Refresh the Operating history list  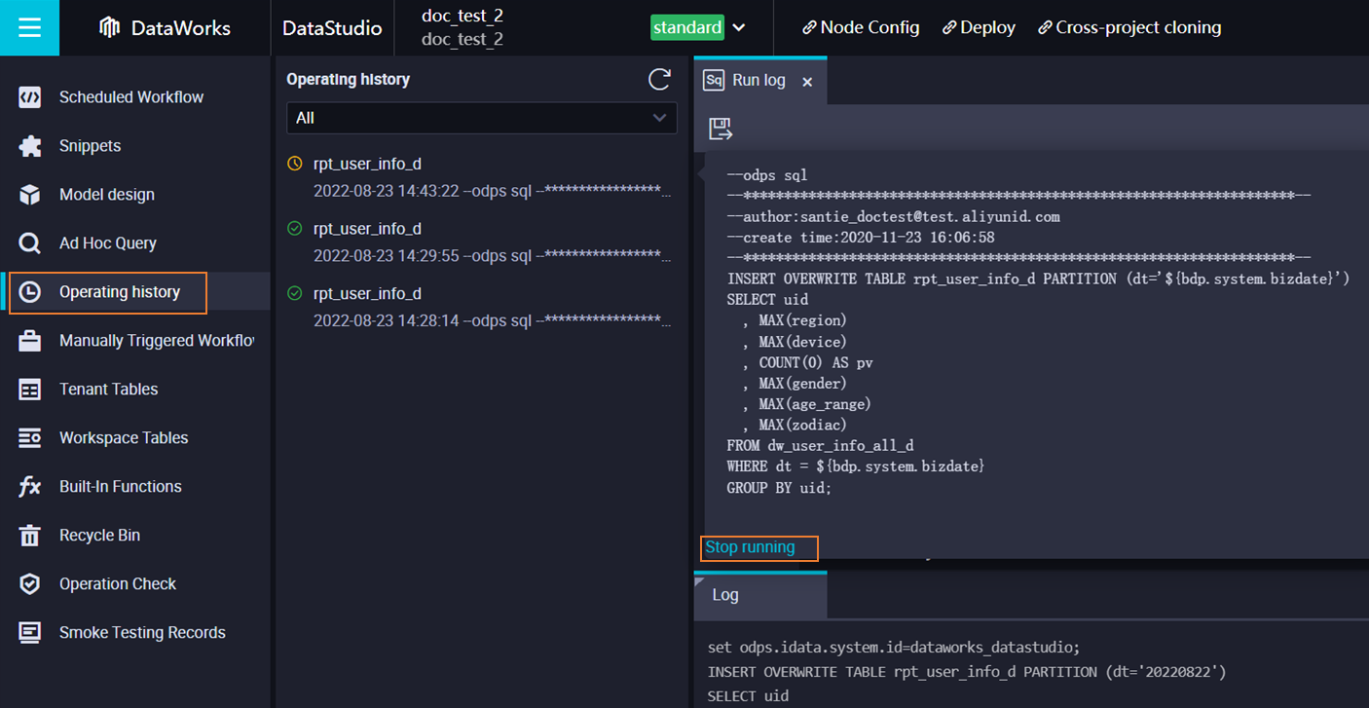659,80
